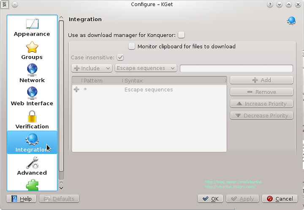Image resolution: width=304 pixels, height=210 pixels.
Task: Click the question mark title bar button
Action: pos(270,5)
